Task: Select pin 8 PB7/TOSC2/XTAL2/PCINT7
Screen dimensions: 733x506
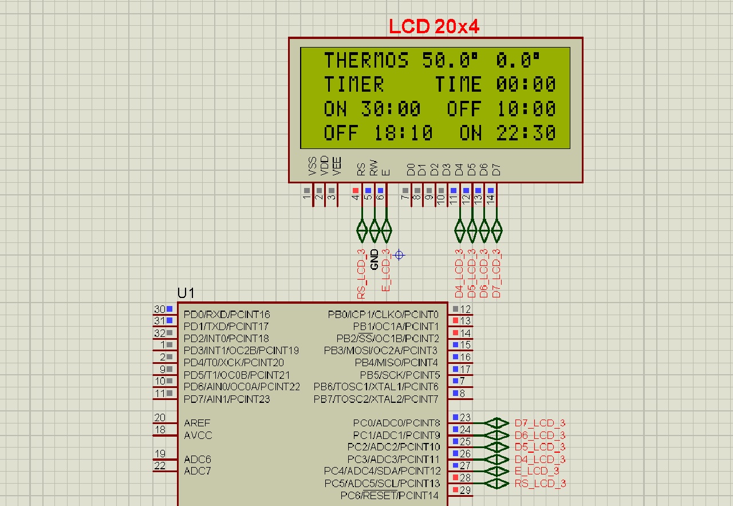Action: (460, 394)
